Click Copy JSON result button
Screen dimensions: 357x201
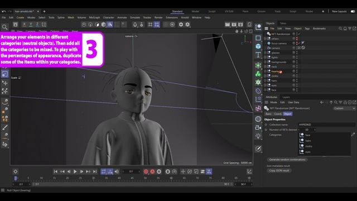[279, 170]
